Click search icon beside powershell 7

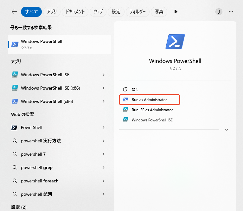tap(15, 154)
